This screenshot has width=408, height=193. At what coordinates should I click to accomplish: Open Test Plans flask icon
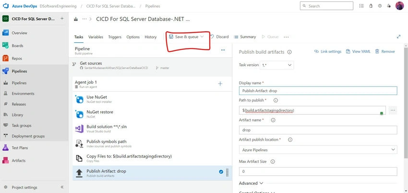coord(5,147)
